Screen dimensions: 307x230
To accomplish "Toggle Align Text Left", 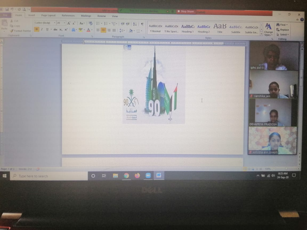I will tap(98, 30).
